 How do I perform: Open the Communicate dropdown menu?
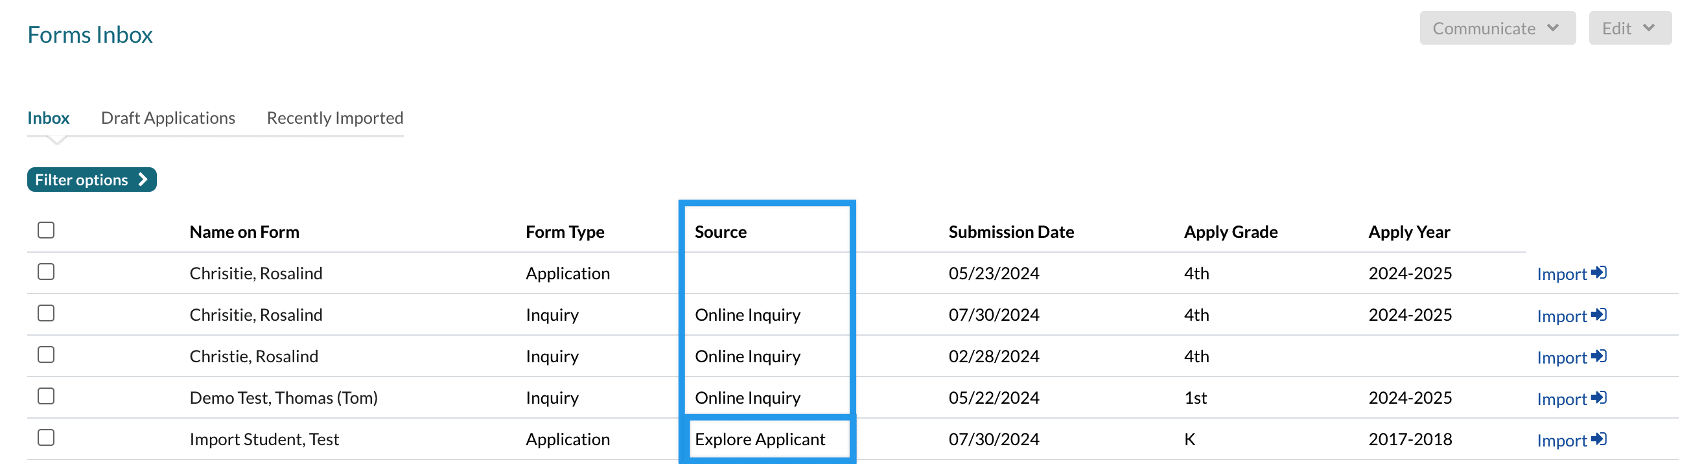tap(1497, 29)
